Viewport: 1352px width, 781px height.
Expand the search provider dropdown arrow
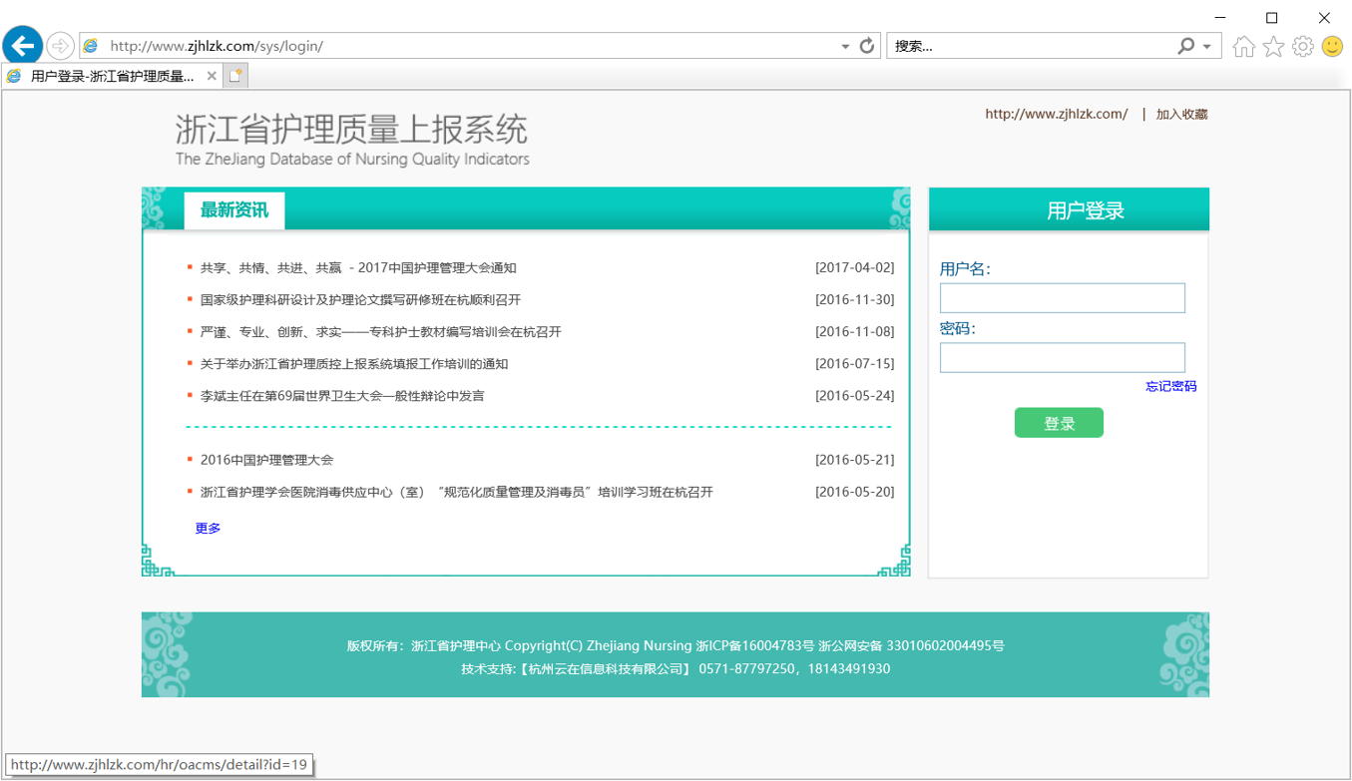point(1207,47)
